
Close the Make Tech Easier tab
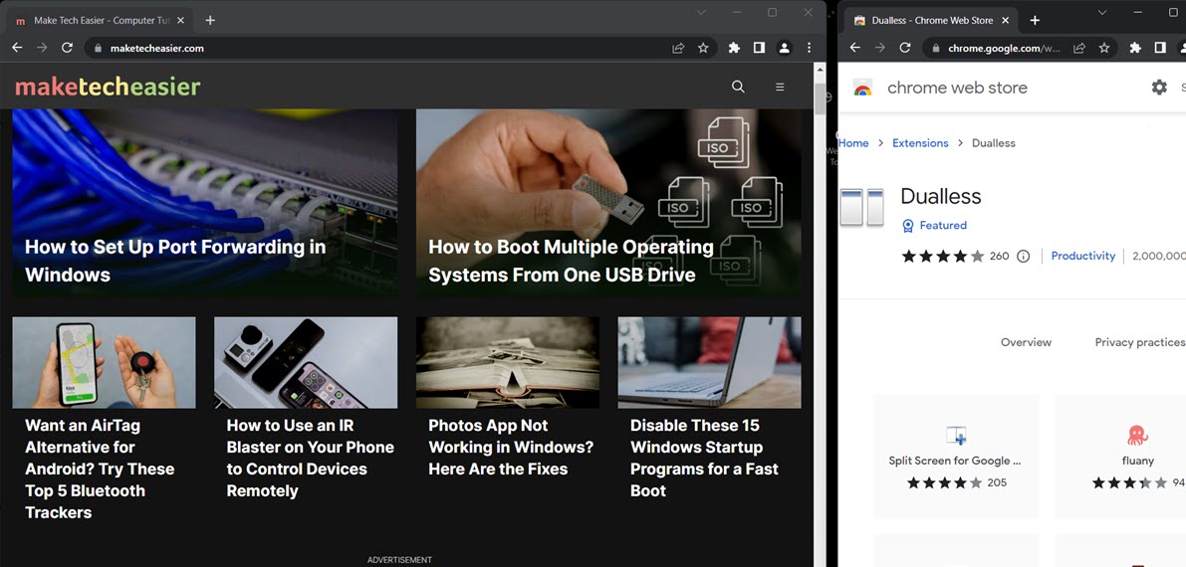(x=180, y=21)
